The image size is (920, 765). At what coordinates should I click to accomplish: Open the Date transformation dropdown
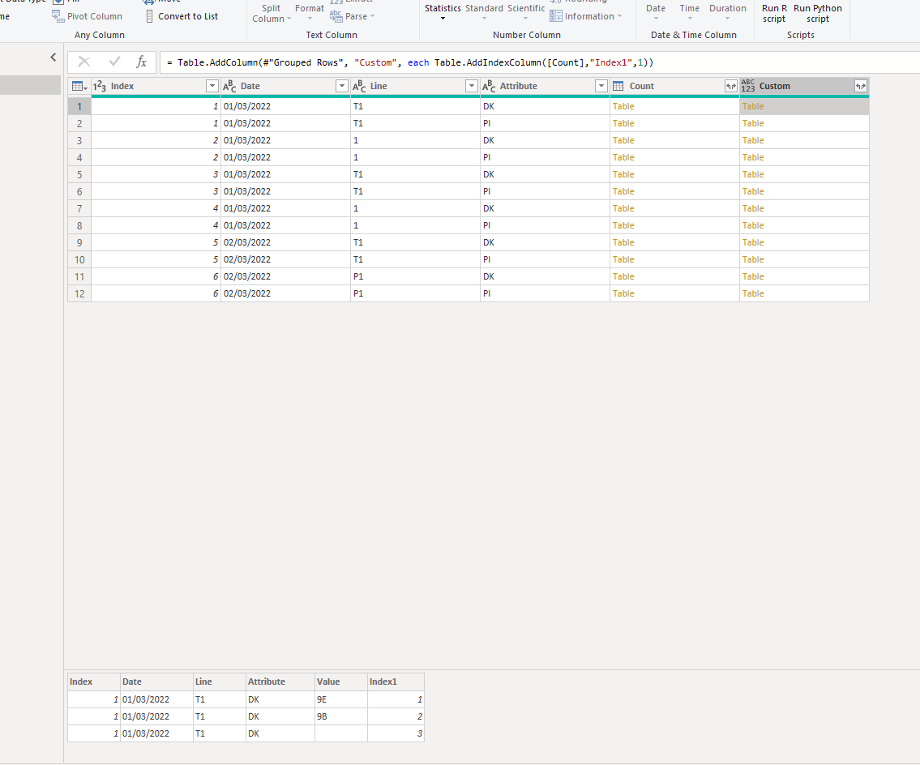pyautogui.click(x=656, y=11)
